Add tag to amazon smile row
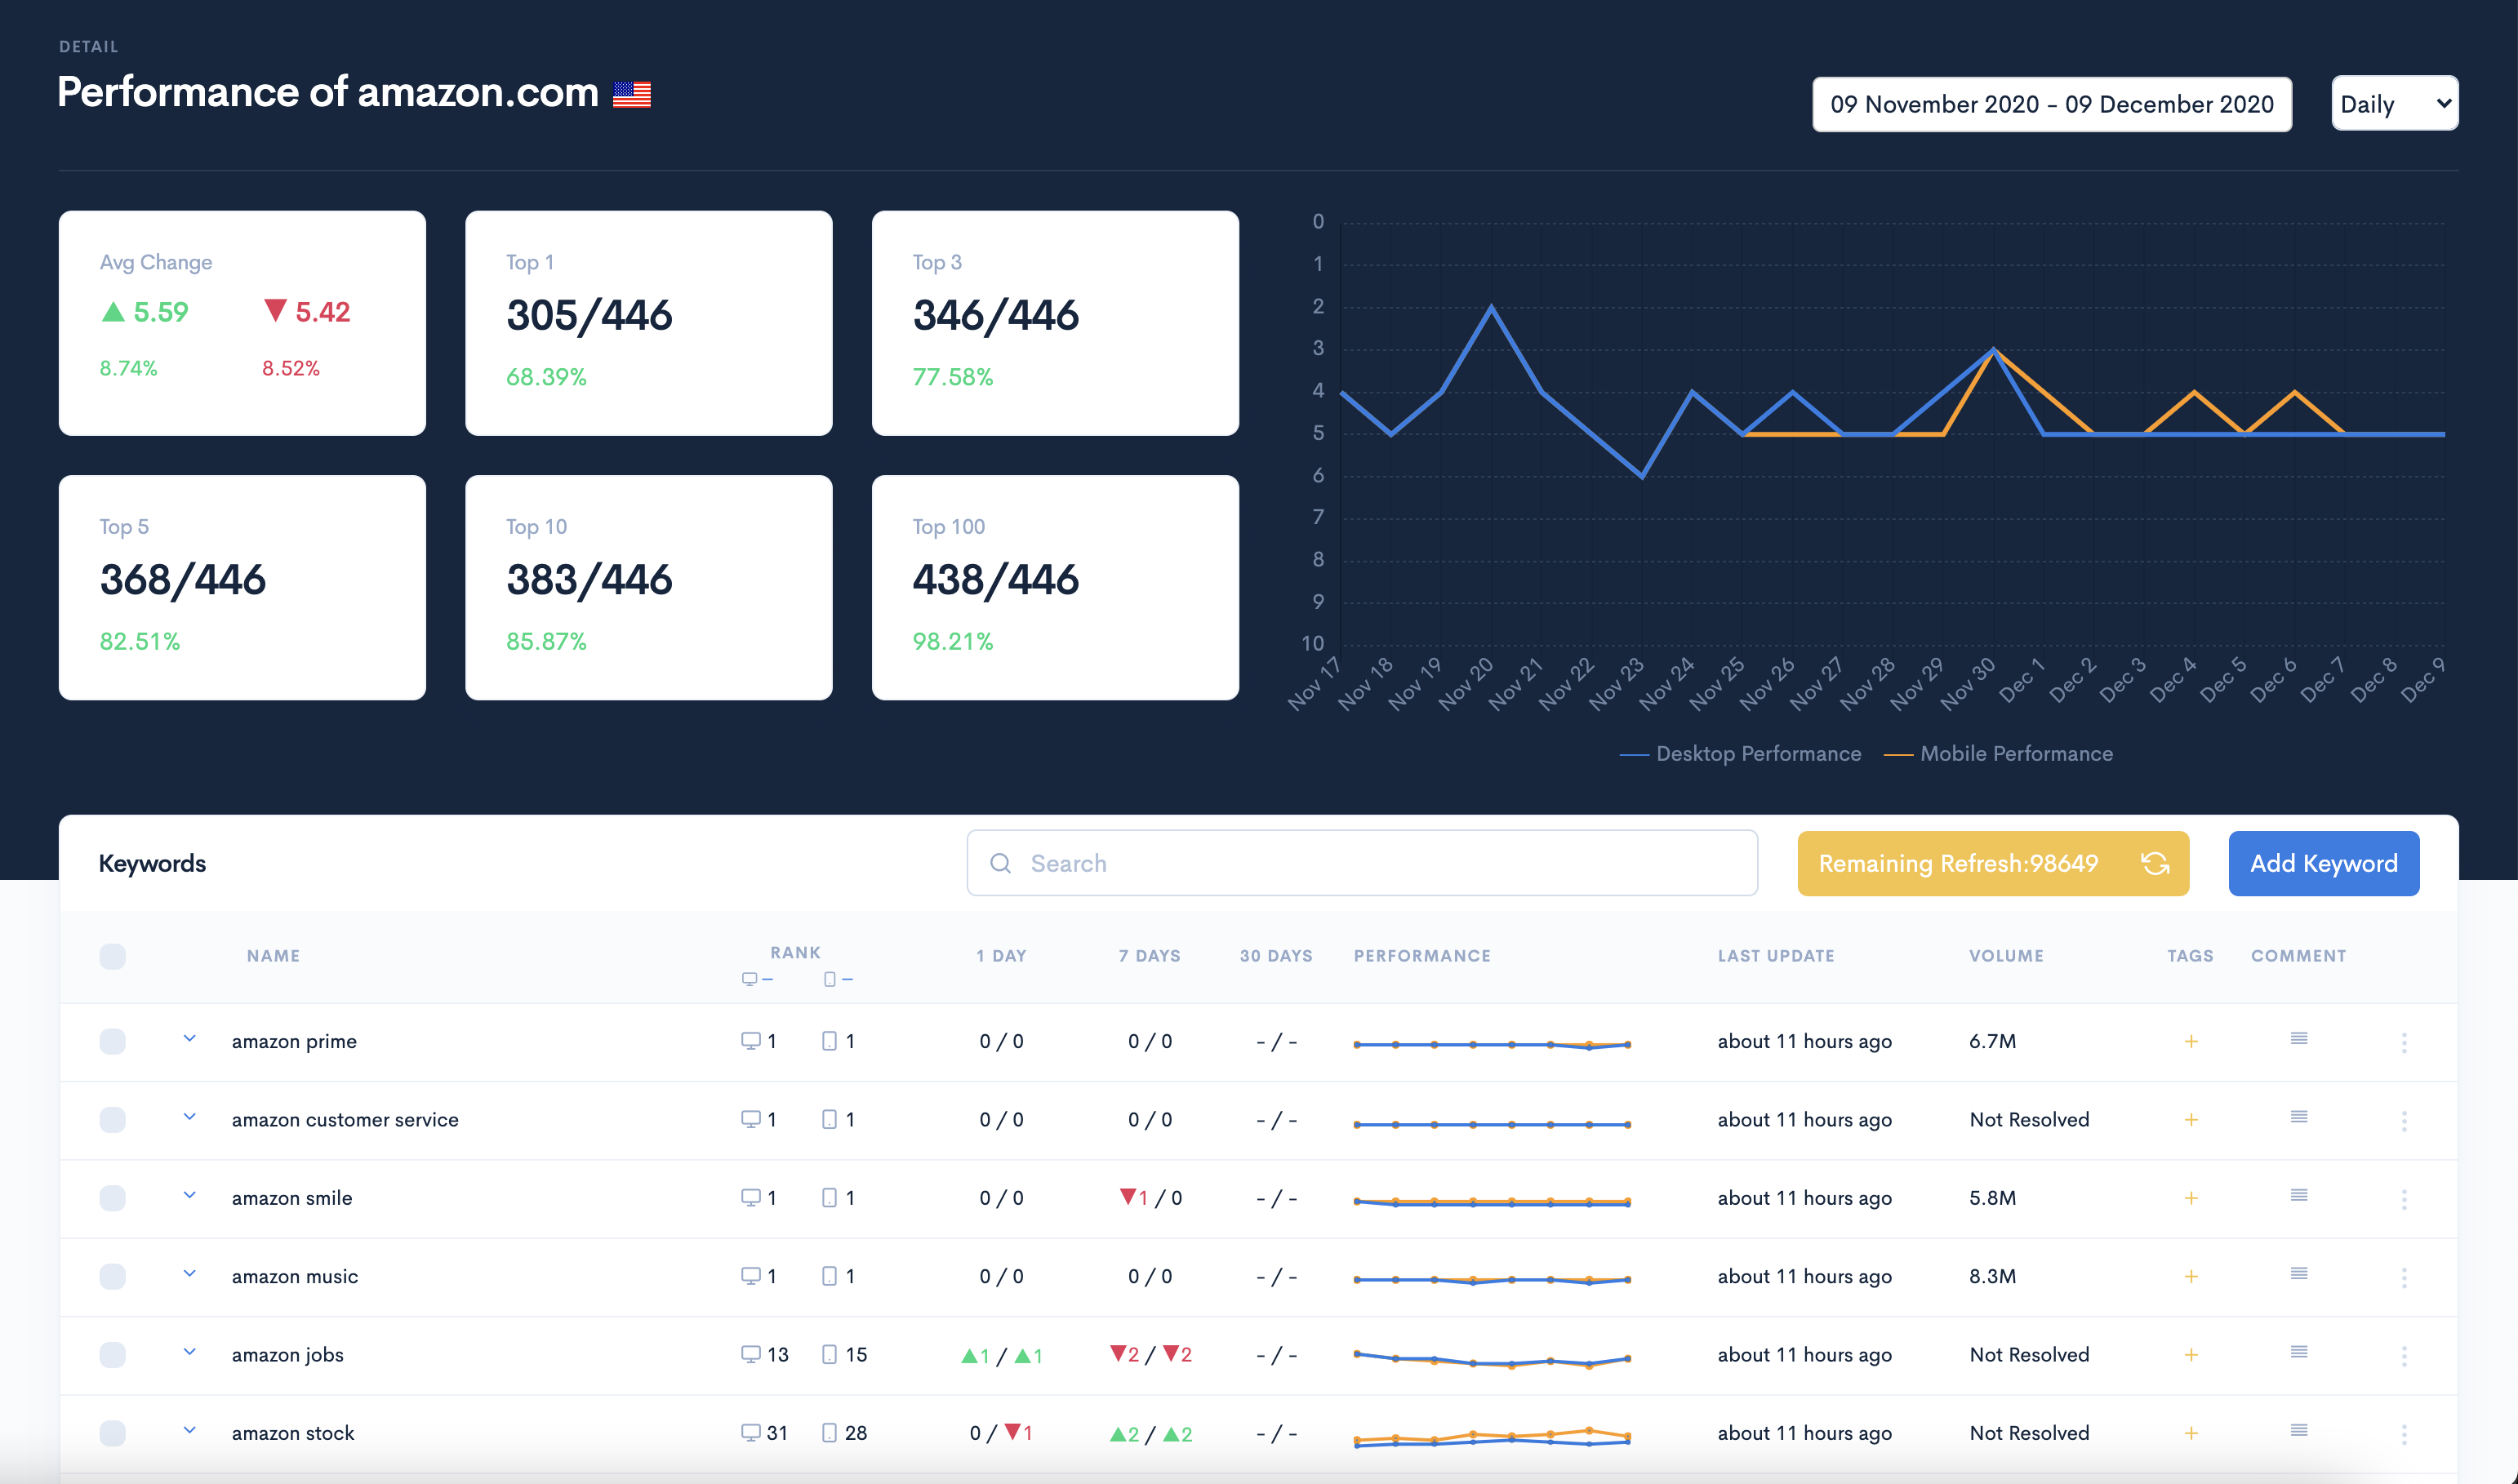Screen dimensions: 2518x1484 tap(2190, 1197)
